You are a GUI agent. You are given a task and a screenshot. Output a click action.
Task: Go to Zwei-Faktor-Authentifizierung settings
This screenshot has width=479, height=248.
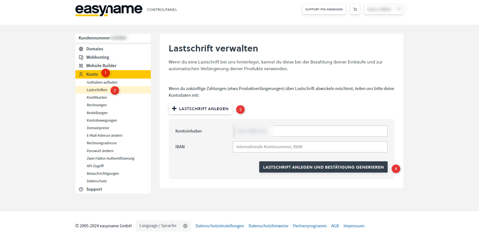110,159
